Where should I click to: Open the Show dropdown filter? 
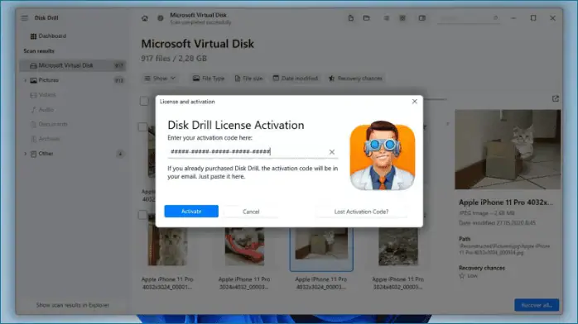click(160, 79)
